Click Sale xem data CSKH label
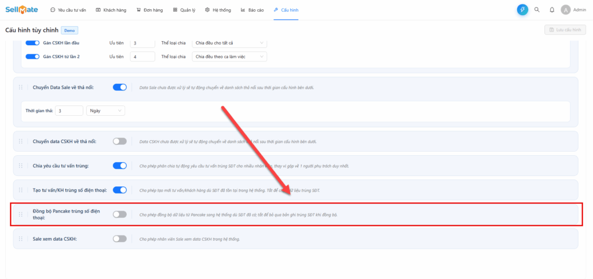 (x=55, y=238)
